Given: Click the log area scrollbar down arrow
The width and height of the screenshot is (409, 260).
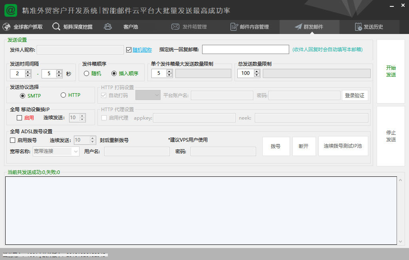Looking at the screenshot, I should click(401, 241).
